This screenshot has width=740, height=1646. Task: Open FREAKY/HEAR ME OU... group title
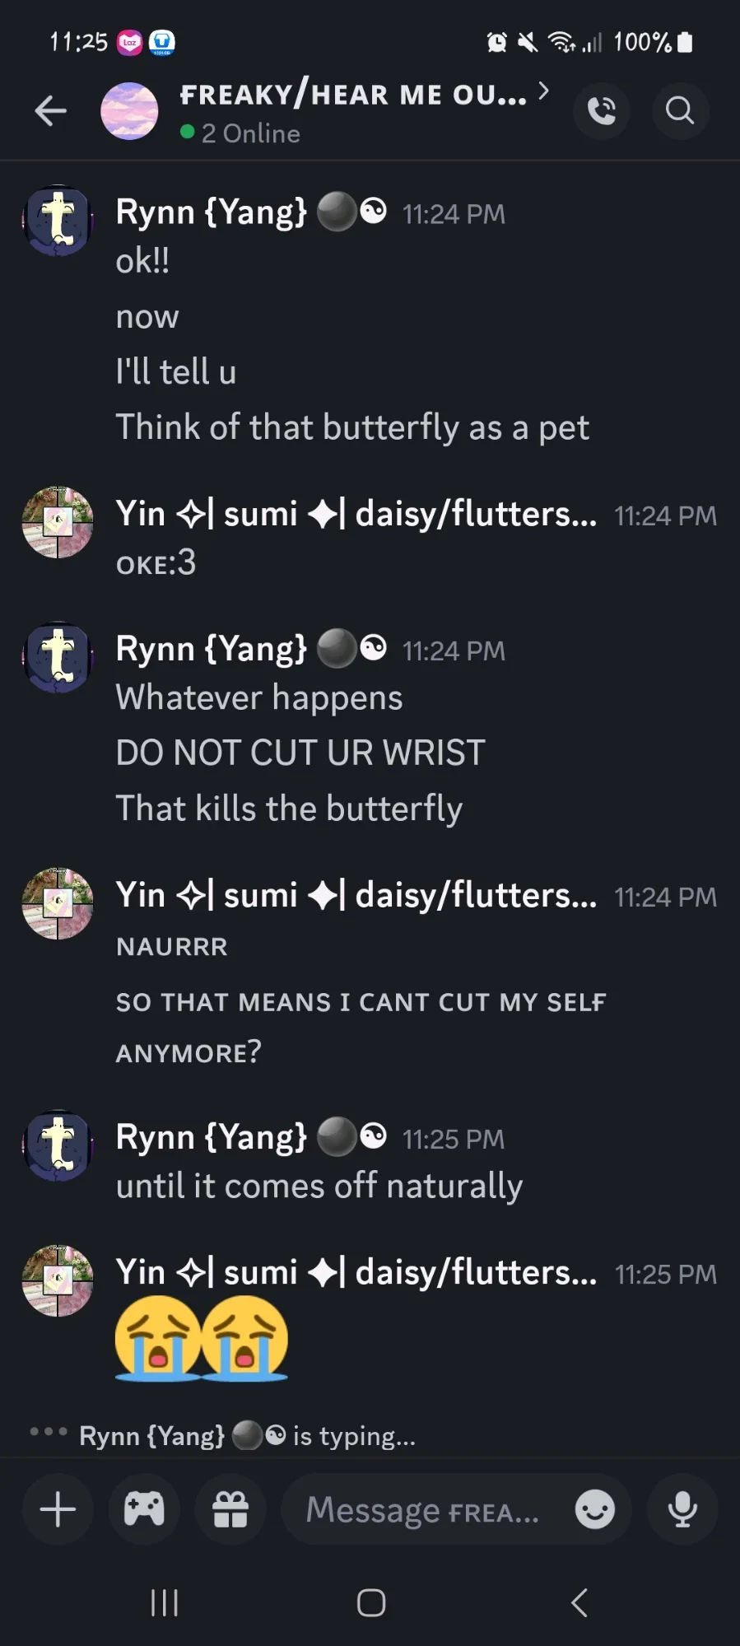pos(353,96)
